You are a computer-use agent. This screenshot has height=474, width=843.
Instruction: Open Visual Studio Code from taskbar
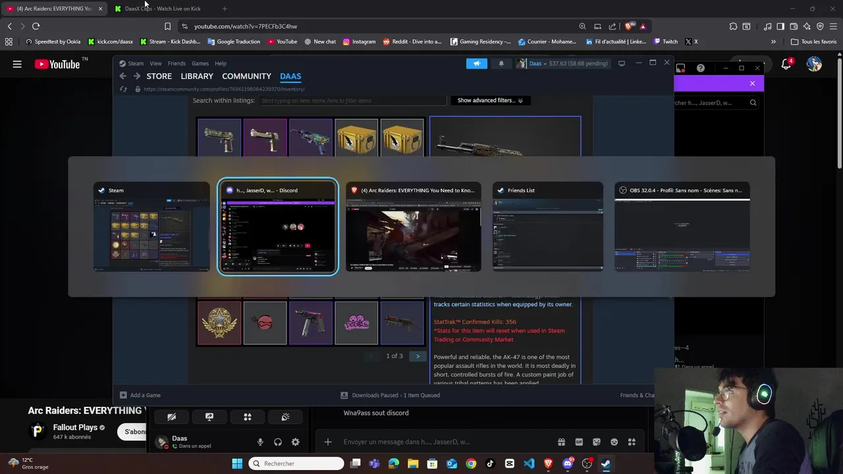(529, 463)
